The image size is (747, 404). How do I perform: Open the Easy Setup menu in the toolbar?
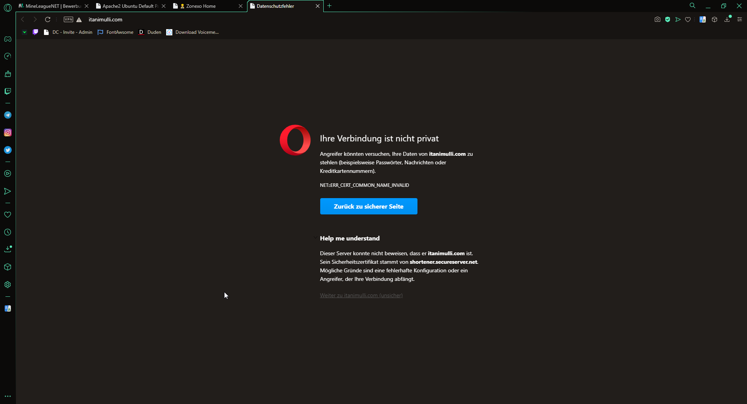(740, 19)
